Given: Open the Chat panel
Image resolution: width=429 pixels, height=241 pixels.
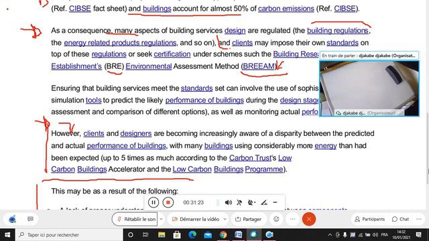Looking at the screenshot, I should tap(401, 219).
